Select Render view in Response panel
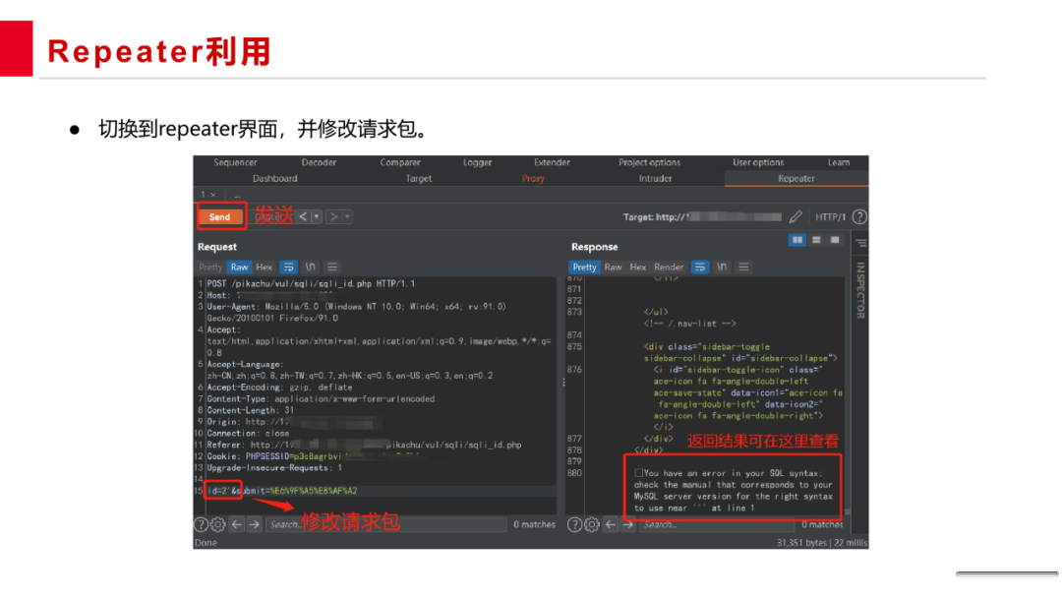Viewport: 1062px width, 598px height. [669, 267]
